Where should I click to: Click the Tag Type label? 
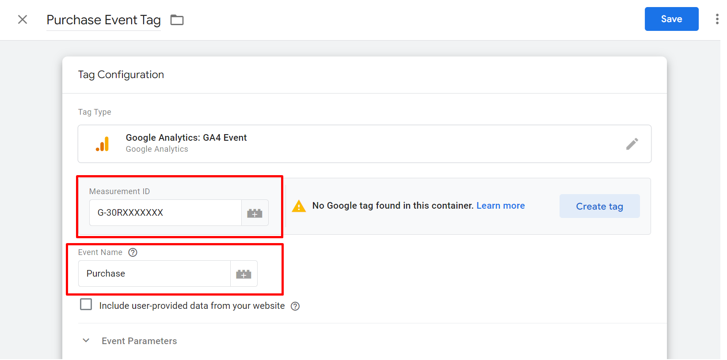tap(95, 112)
